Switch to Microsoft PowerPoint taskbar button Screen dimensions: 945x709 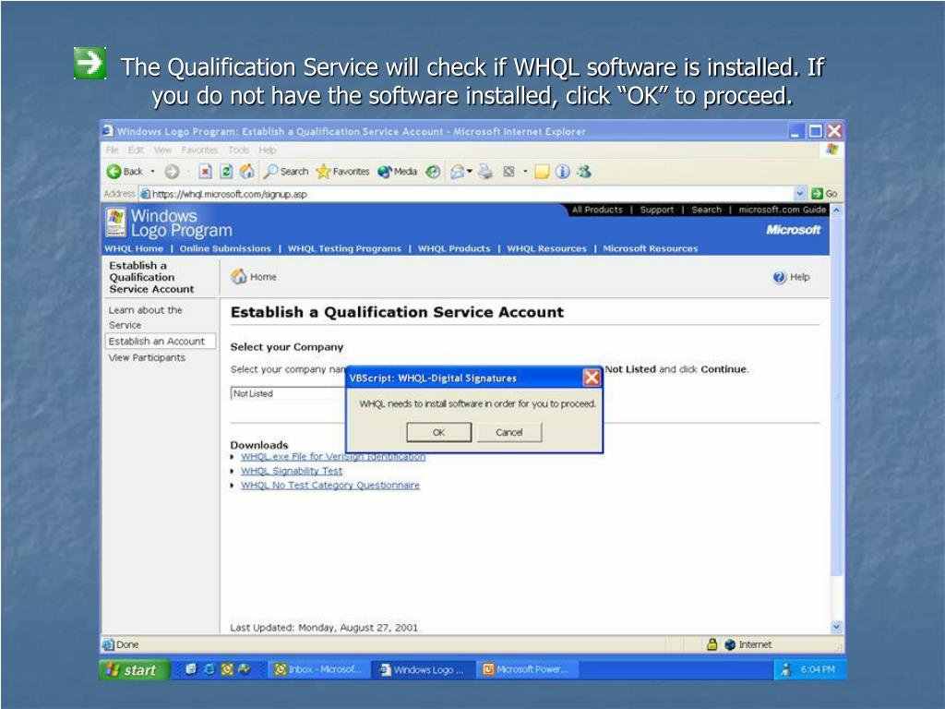tap(527, 670)
